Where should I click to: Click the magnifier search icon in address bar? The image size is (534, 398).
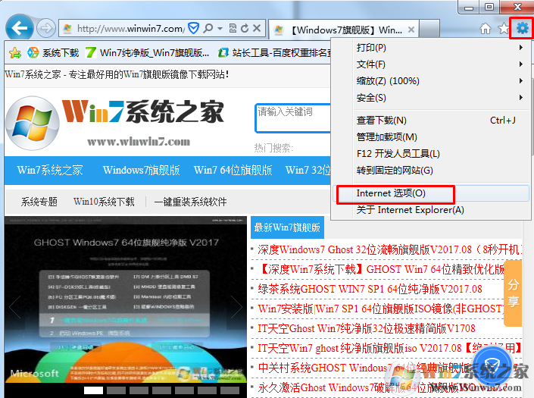[208, 28]
